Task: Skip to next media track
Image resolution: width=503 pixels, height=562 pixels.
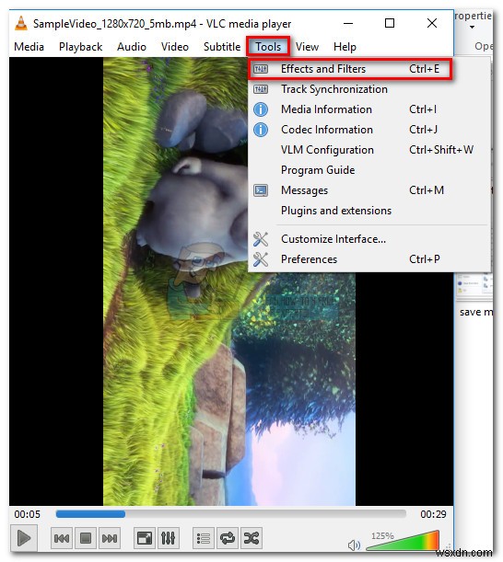Action: pos(109,538)
